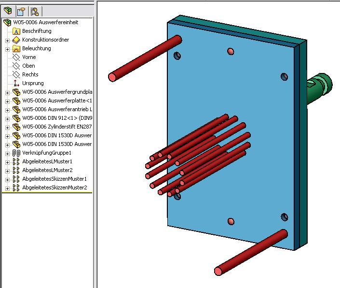Select the 'Oben' plane label
This screenshot has height=288, width=340.
point(28,66)
